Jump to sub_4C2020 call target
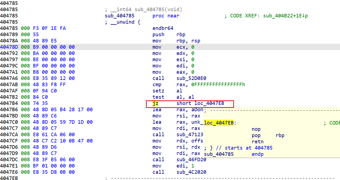Viewport: 340px width, 180px height. coord(191,172)
